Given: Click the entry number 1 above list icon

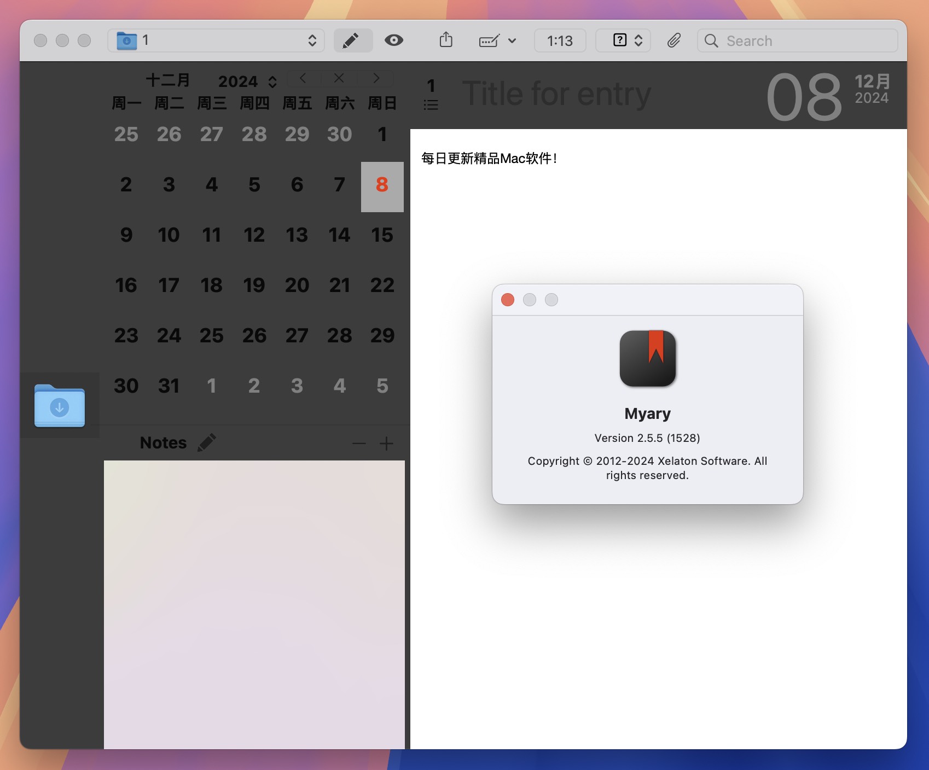Looking at the screenshot, I should [431, 86].
